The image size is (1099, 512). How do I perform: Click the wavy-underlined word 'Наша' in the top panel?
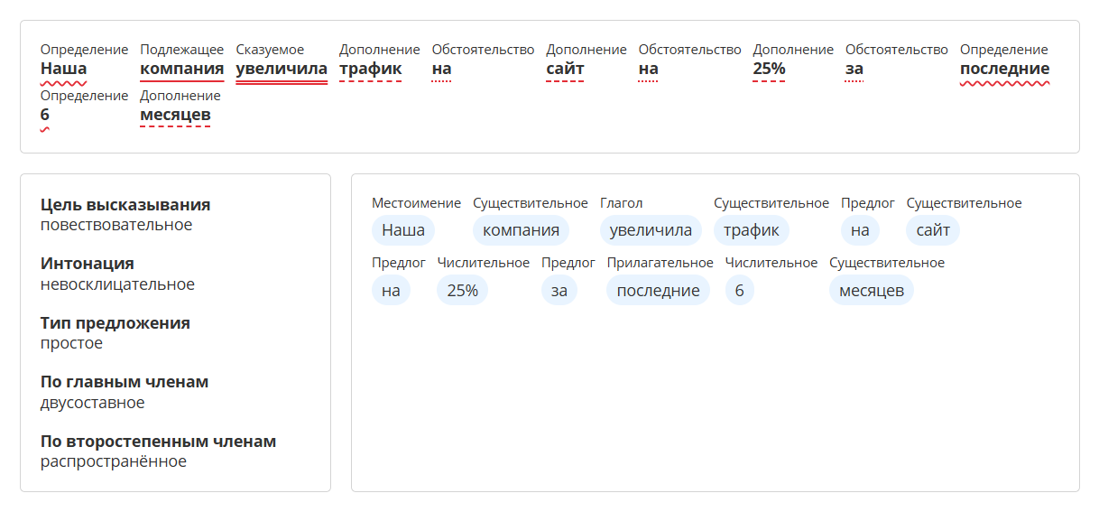click(x=63, y=69)
